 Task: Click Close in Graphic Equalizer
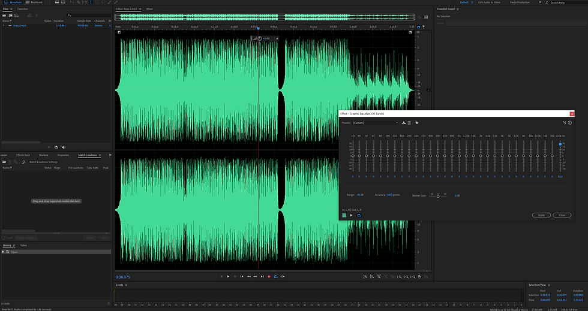click(562, 215)
